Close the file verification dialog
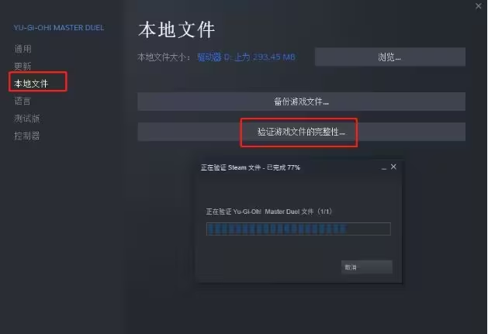This screenshot has height=334, width=488. [x=393, y=167]
